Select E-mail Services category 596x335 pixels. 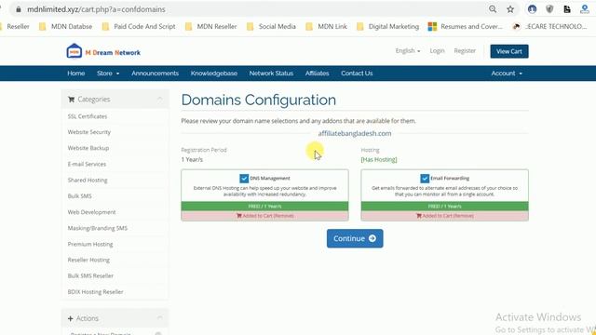point(87,164)
